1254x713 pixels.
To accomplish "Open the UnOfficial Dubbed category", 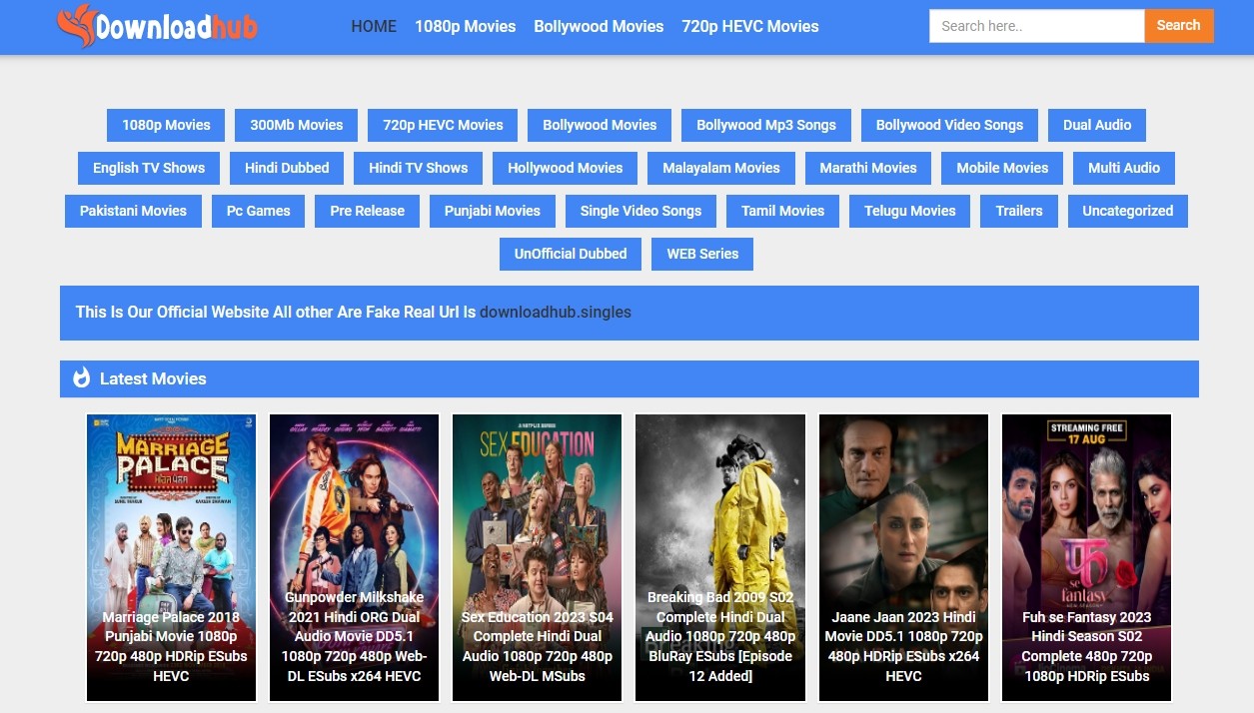I will (571, 254).
